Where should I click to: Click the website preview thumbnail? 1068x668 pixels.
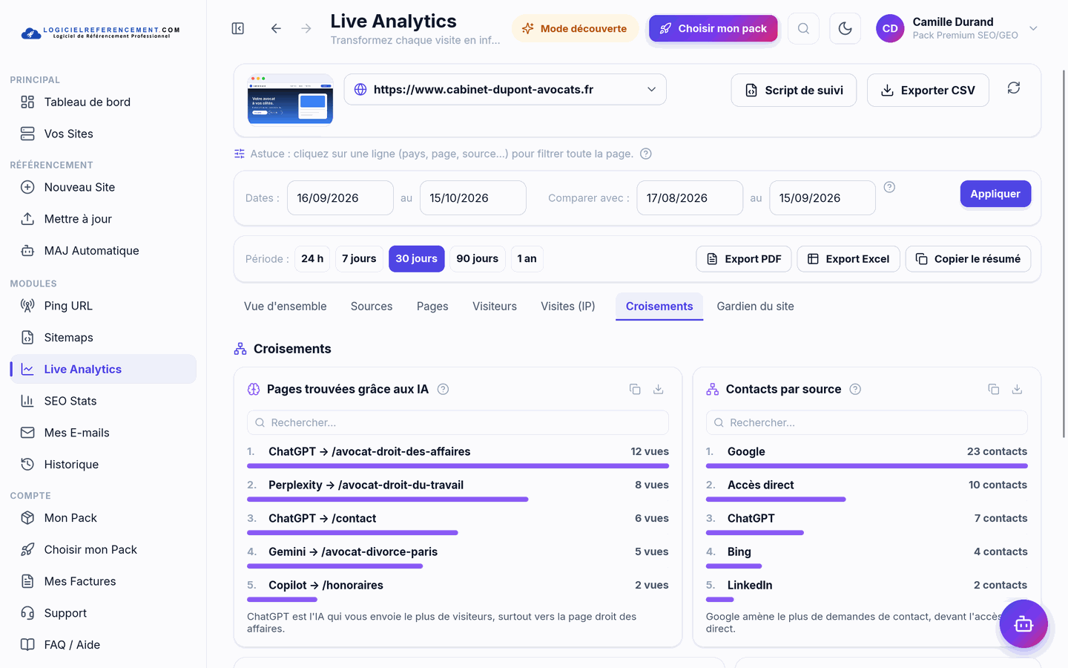(290, 100)
